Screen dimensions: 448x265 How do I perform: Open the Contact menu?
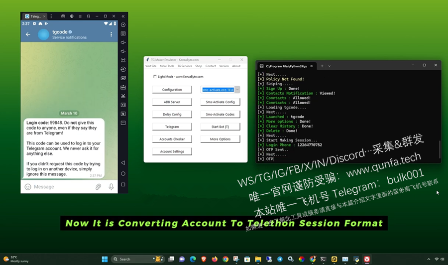[x=211, y=66]
